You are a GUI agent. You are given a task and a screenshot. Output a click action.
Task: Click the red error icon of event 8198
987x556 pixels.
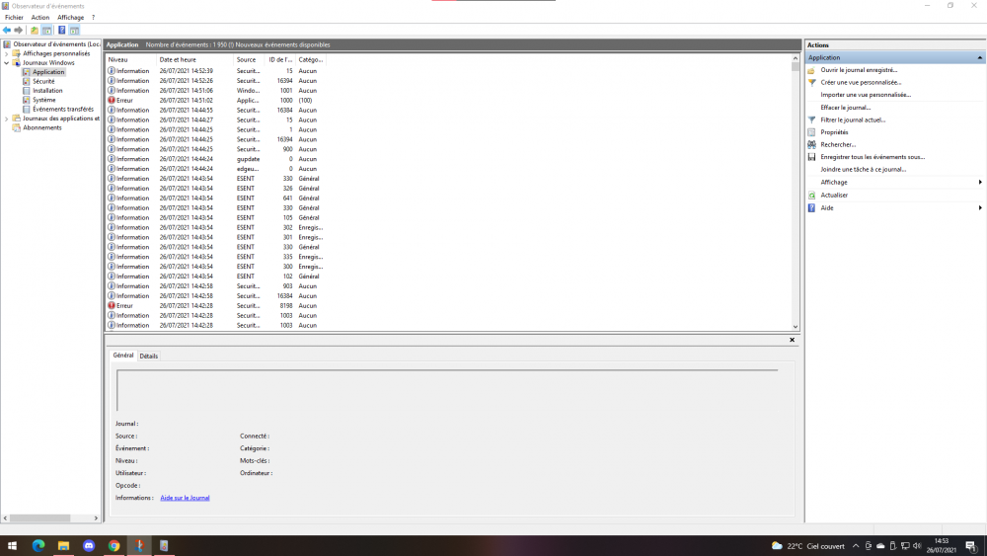(x=112, y=305)
